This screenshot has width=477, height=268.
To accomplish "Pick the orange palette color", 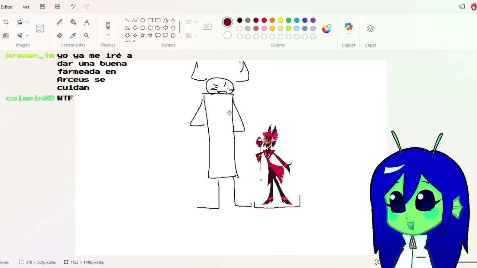I will pos(272,20).
